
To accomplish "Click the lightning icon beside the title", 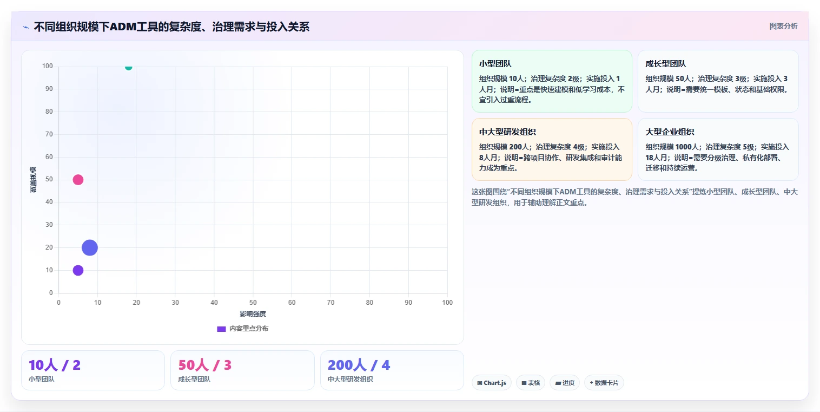I will tap(26, 27).
